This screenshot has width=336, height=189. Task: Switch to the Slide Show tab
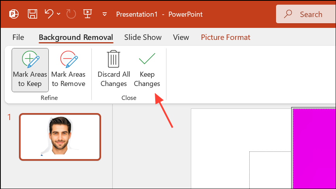[x=143, y=38]
